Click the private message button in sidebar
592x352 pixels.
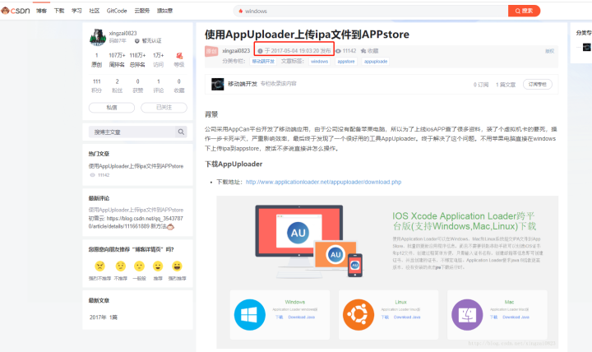[x=112, y=107]
